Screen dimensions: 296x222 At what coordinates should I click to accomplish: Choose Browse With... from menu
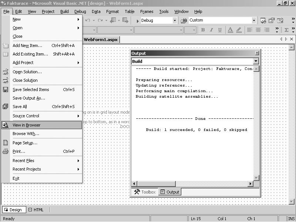point(42,134)
